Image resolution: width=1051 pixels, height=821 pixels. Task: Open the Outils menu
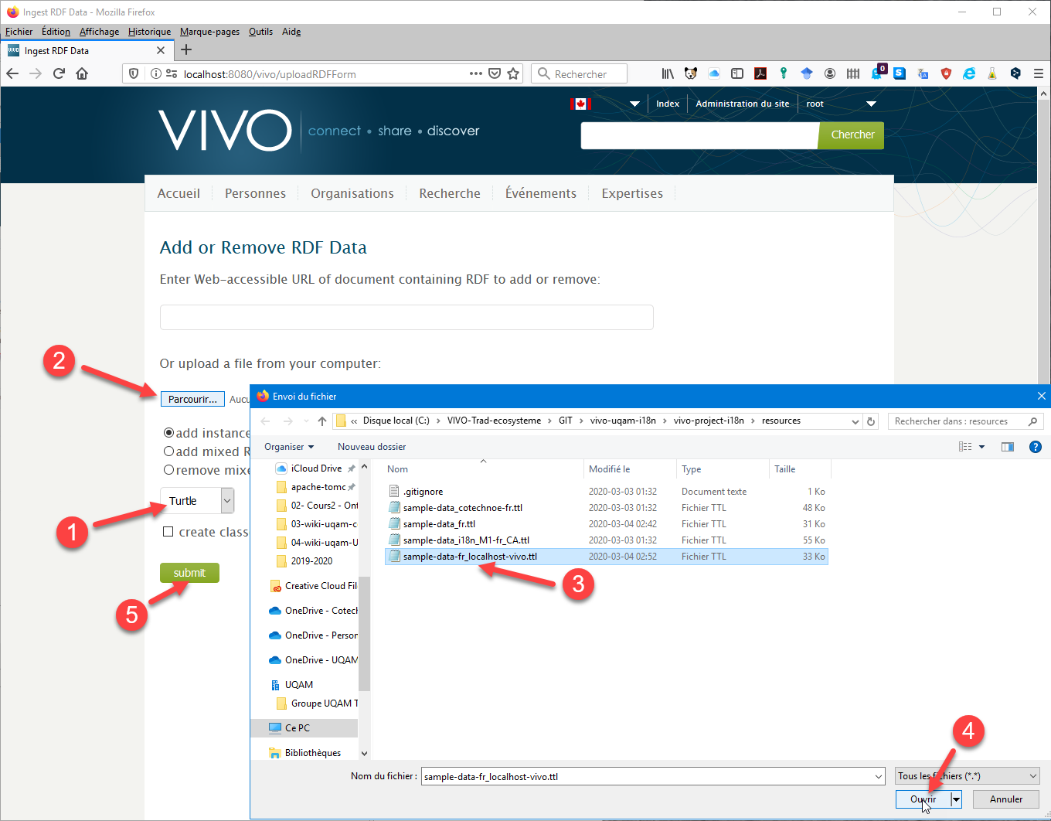coord(260,32)
